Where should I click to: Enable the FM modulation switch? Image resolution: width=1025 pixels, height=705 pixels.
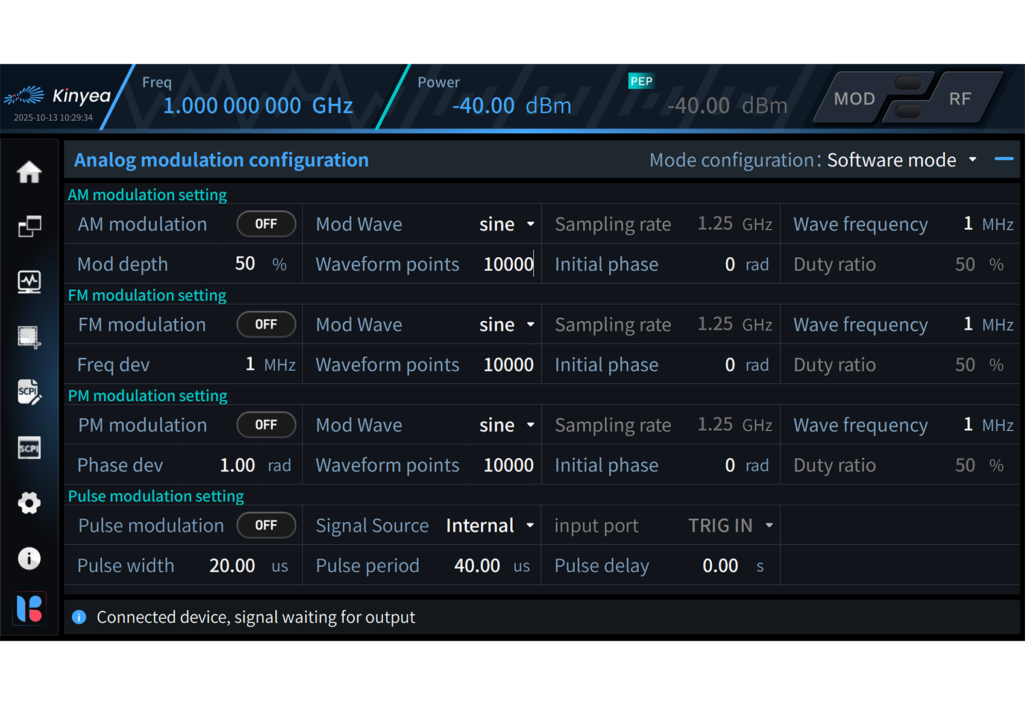coord(266,324)
